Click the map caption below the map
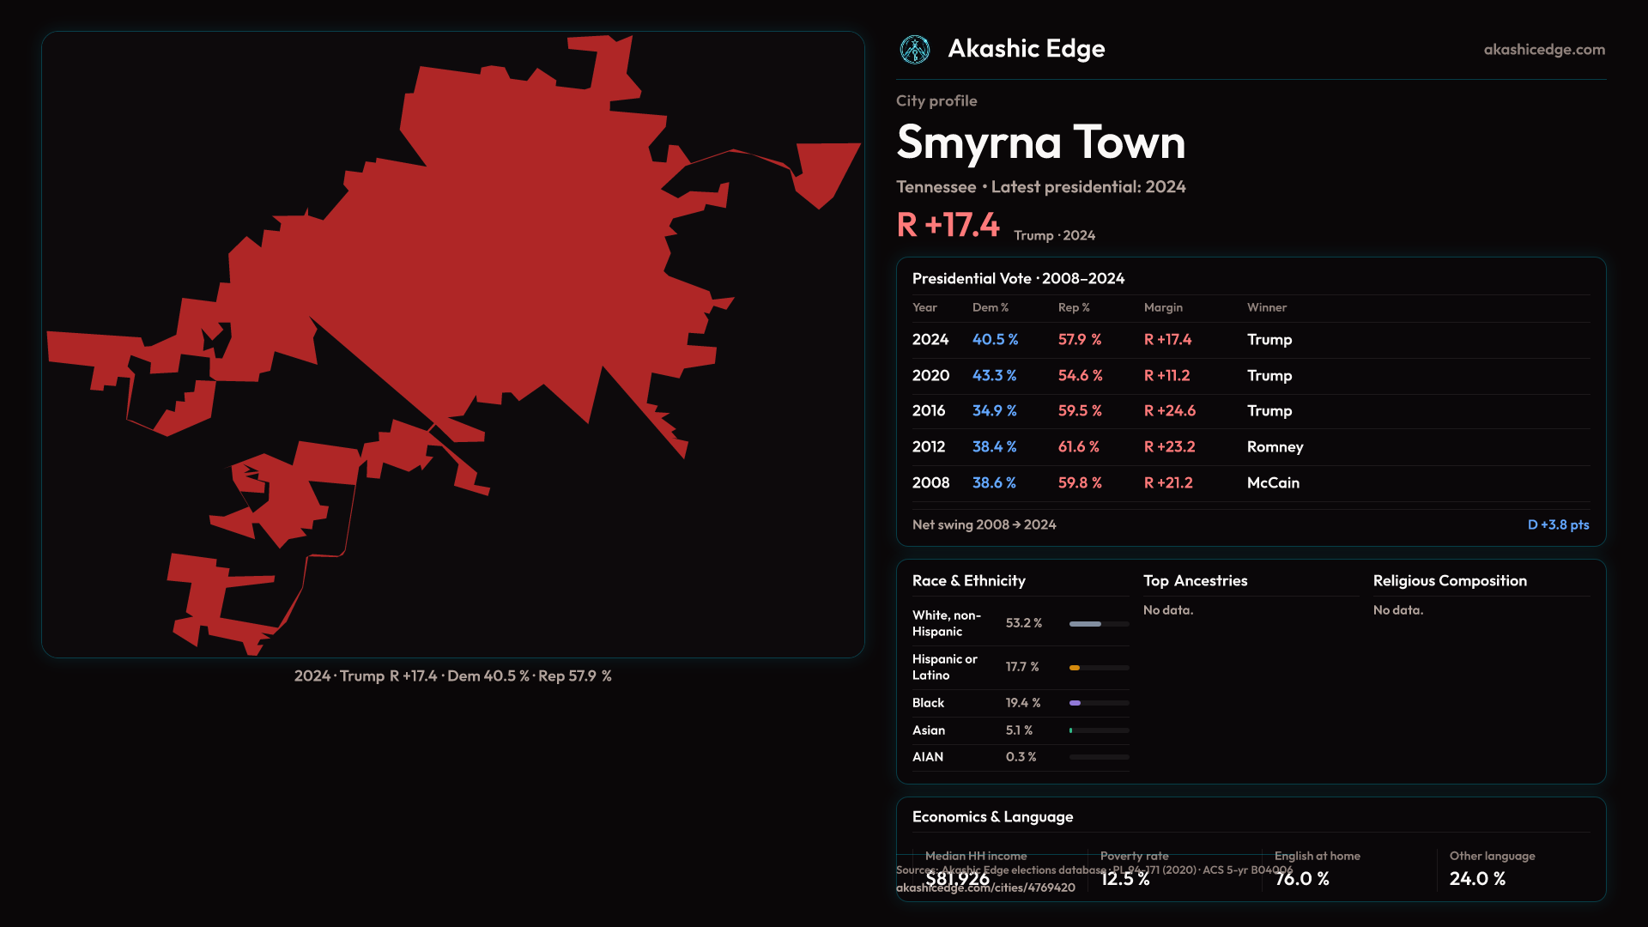This screenshot has height=927, width=1648. [x=452, y=676]
